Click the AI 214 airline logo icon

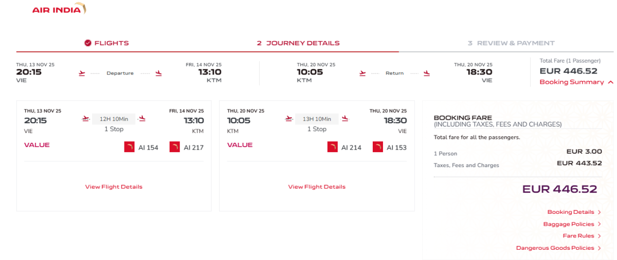point(332,147)
